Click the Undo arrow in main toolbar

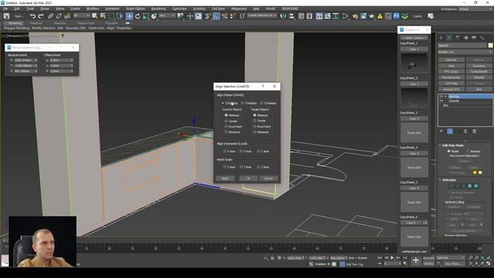pos(32,15)
